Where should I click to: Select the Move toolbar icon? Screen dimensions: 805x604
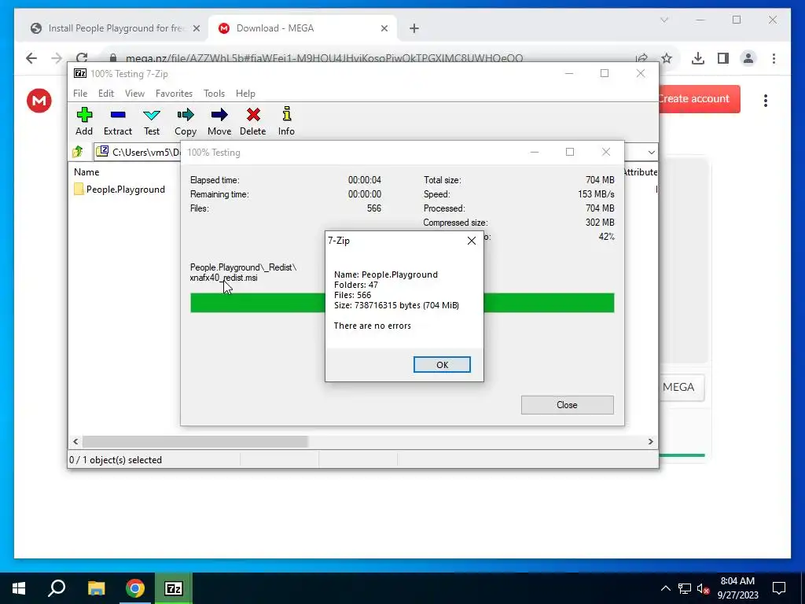219,121
